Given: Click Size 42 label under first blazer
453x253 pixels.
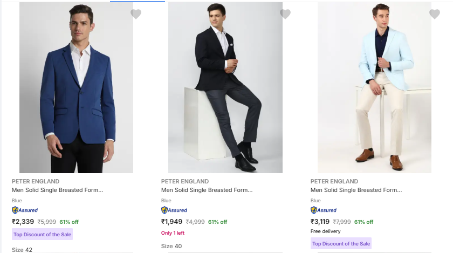Looking at the screenshot, I should pos(22,250).
